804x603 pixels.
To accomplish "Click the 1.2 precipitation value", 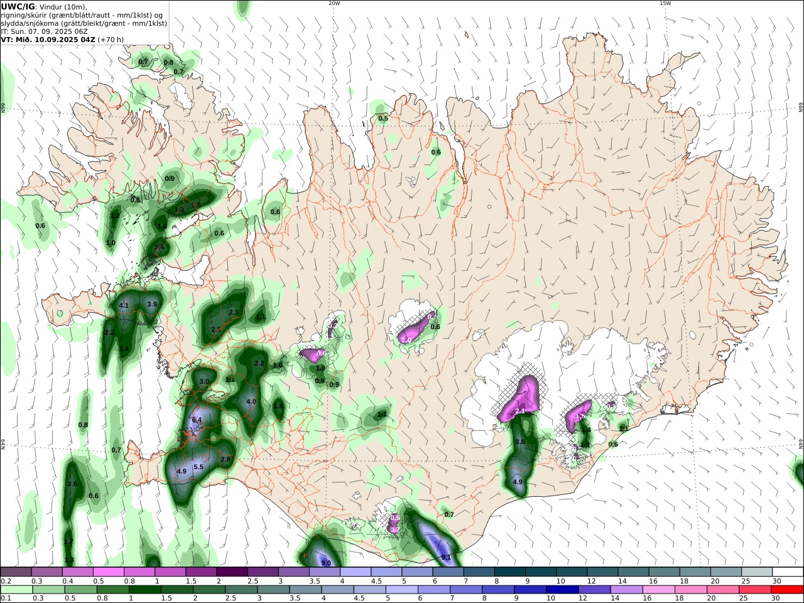I will tap(115, 215).
